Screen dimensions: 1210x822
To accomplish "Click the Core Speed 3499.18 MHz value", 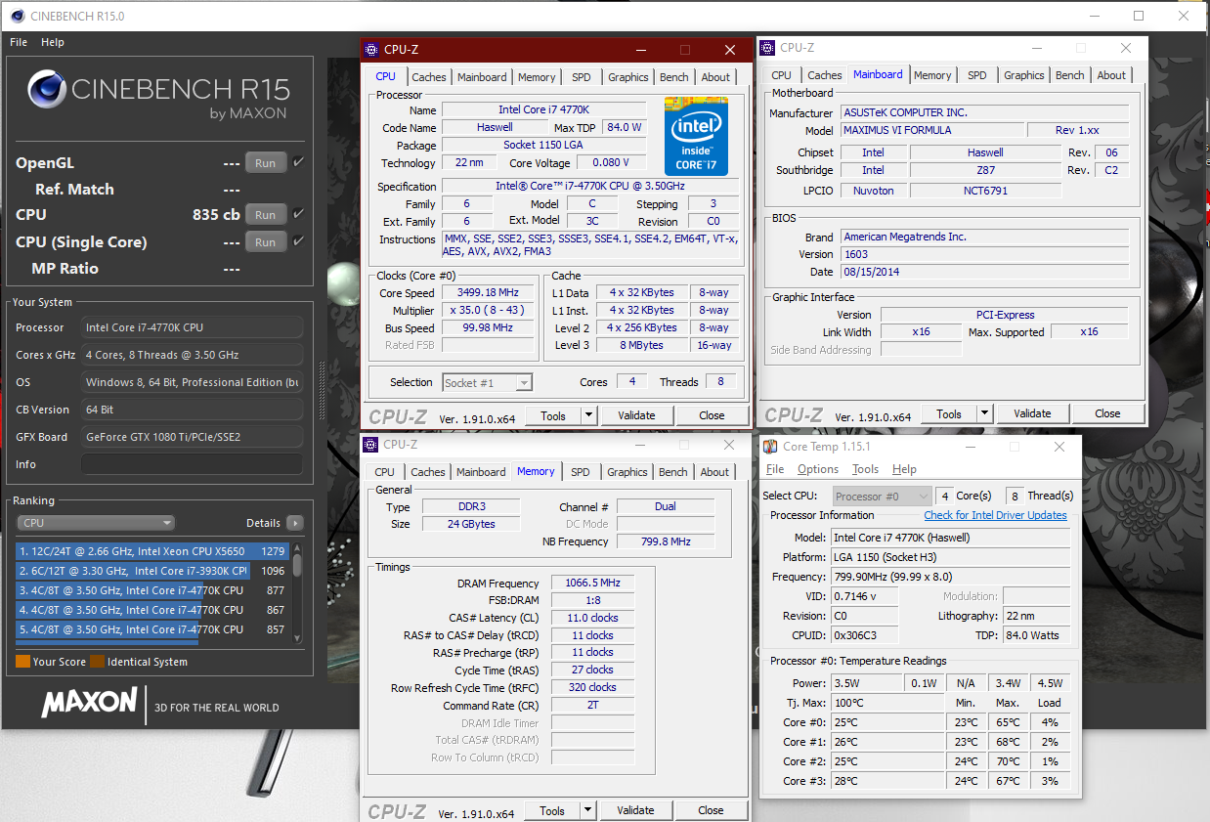I will pyautogui.click(x=489, y=292).
